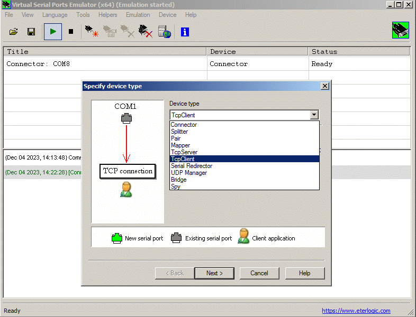Open the Helpers menu
The width and height of the screenshot is (416, 317).
click(x=108, y=15)
